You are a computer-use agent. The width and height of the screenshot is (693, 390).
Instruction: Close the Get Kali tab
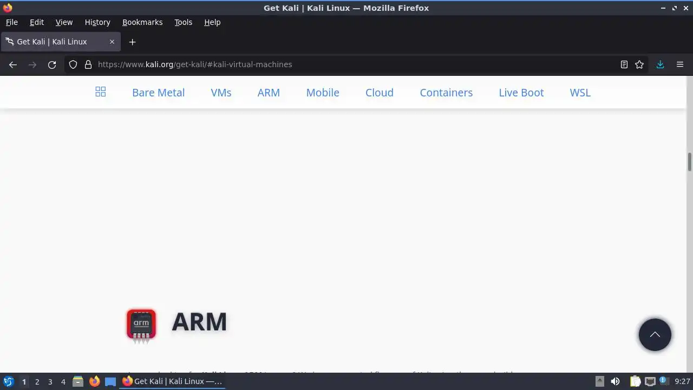(112, 42)
